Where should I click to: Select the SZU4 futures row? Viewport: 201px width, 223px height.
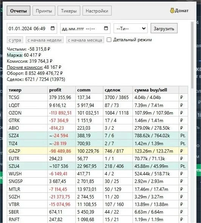point(97,166)
